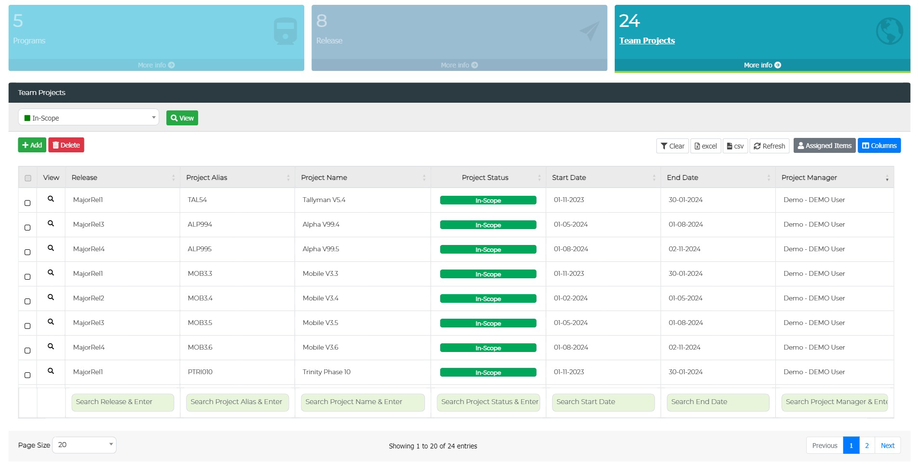919x474 pixels.
Task: Check the box for ALP995 row
Action: pyautogui.click(x=27, y=252)
